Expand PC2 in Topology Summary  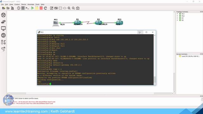click(x=177, y=16)
